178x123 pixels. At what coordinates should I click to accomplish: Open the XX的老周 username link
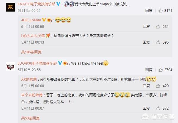29,79
